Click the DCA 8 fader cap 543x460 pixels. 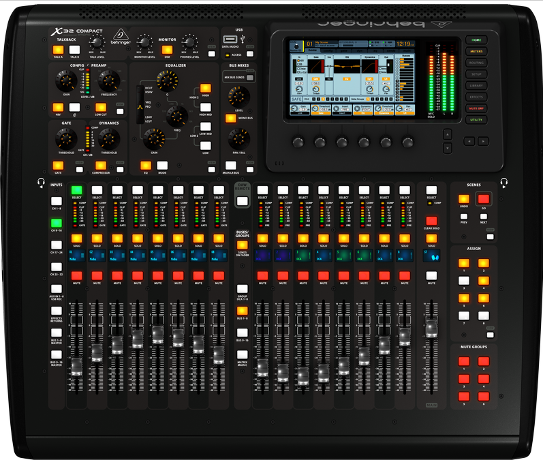pyautogui.click(x=405, y=337)
